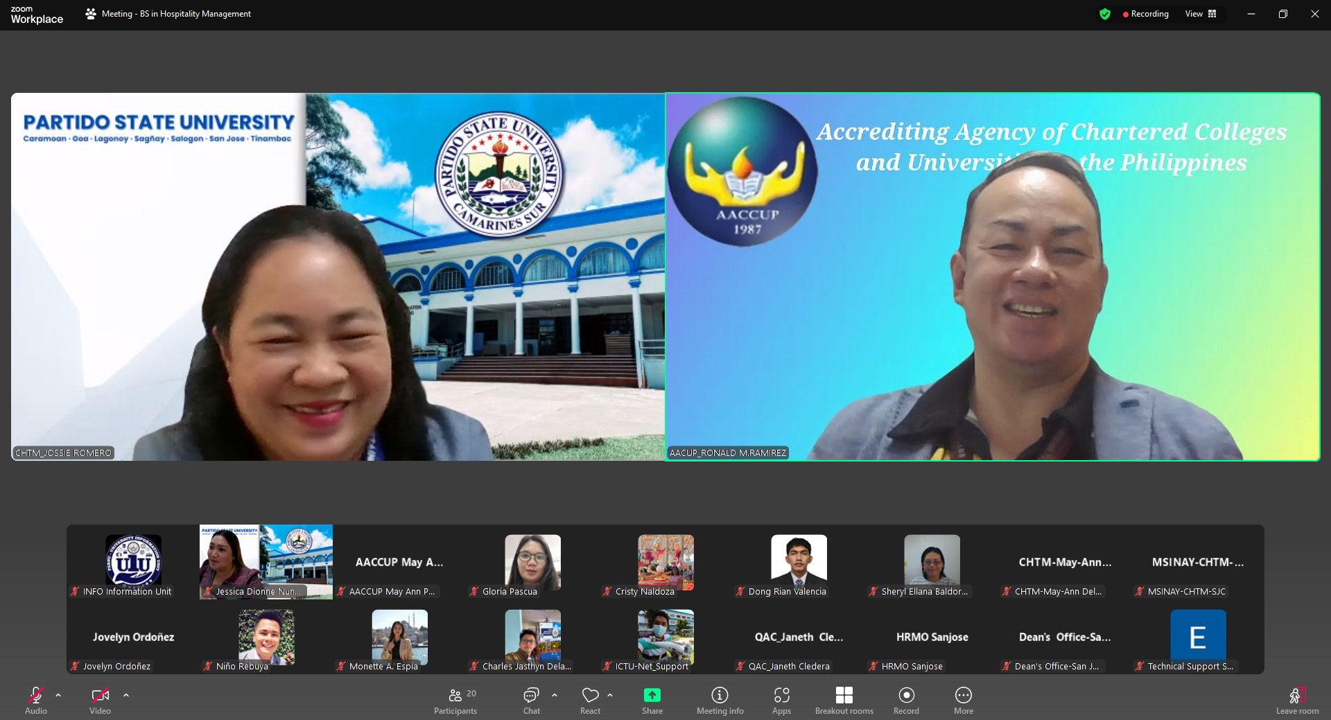Click the red Recording indicator
The width and height of the screenshot is (1331, 720).
(x=1146, y=14)
